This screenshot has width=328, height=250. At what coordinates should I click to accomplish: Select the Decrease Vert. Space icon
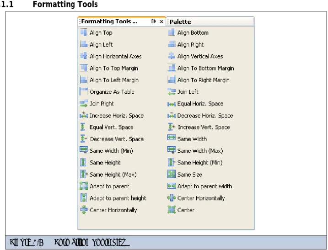coord(84,139)
